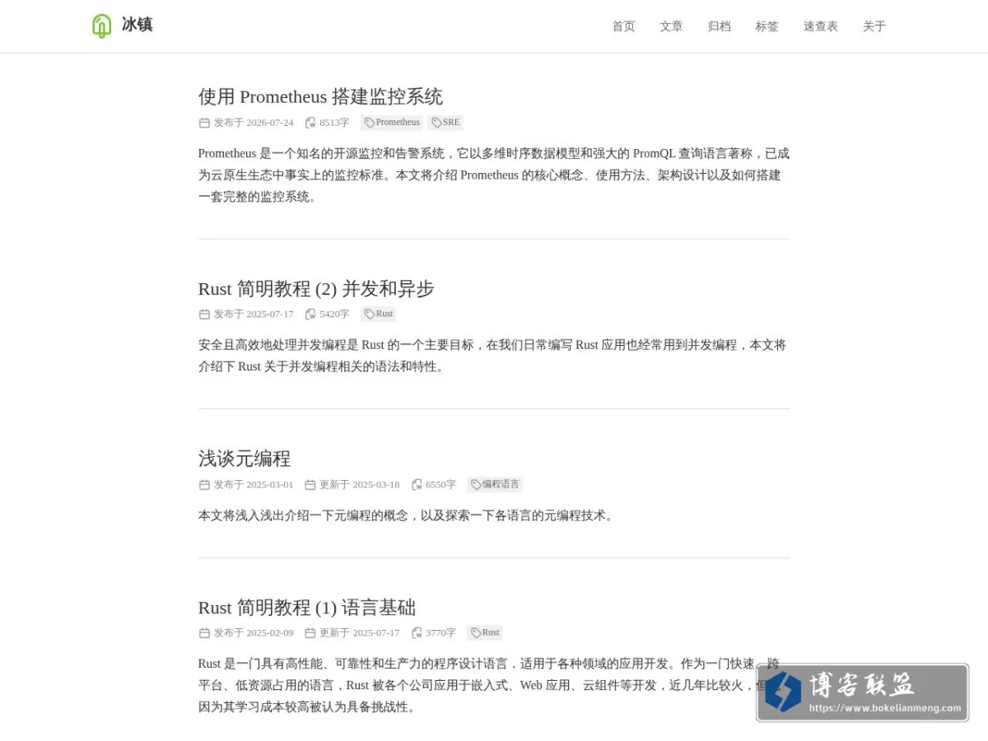Image resolution: width=988 pixels, height=741 pixels.
Task: Click Rust tag under 语言基础 article
Action: 485,632
